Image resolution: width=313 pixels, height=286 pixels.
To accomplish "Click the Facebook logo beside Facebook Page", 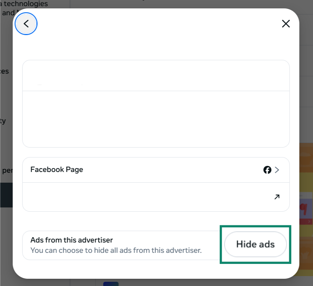I will pos(267,170).
